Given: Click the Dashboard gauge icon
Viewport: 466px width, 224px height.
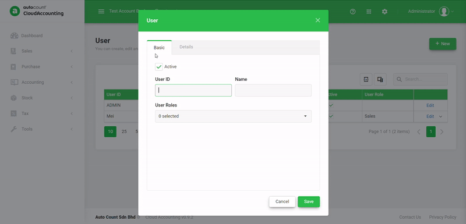Looking at the screenshot, I should click(14, 35).
